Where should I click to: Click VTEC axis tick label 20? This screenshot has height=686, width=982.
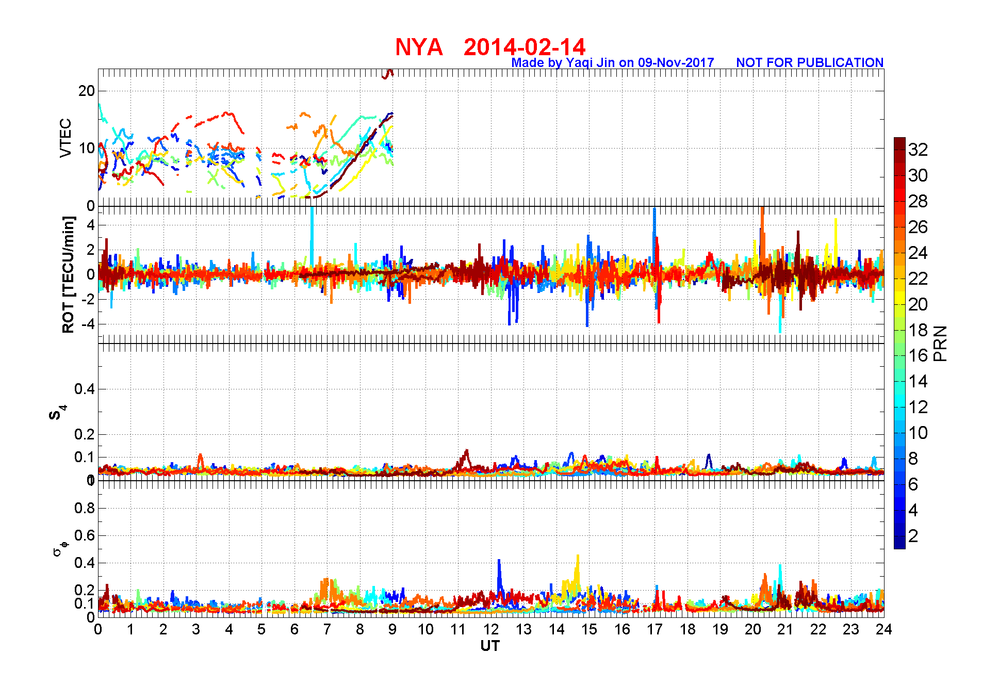[x=87, y=91]
